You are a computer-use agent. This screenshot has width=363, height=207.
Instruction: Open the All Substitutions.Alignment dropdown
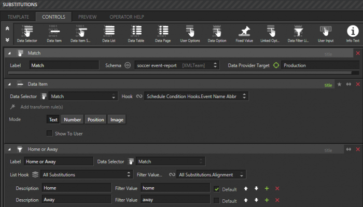[211, 175]
